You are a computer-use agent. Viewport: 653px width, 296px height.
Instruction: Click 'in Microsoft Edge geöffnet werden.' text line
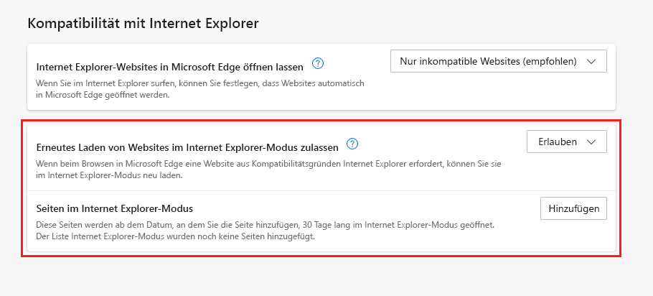[x=103, y=95]
